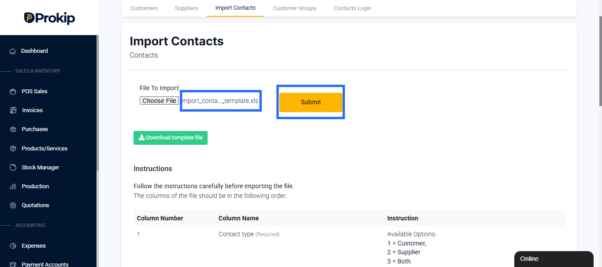Click the Prokip logo

coord(49,18)
